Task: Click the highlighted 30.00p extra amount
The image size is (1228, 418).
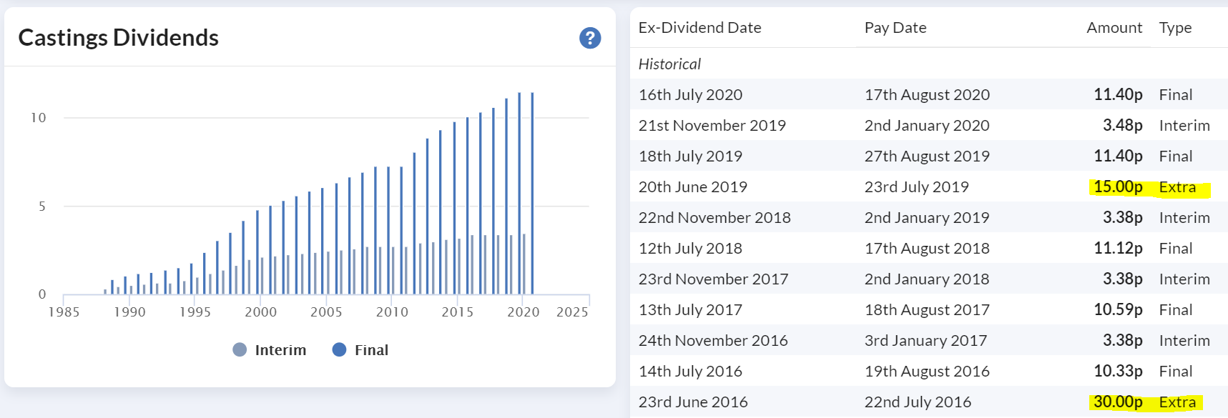Action: click(1118, 402)
